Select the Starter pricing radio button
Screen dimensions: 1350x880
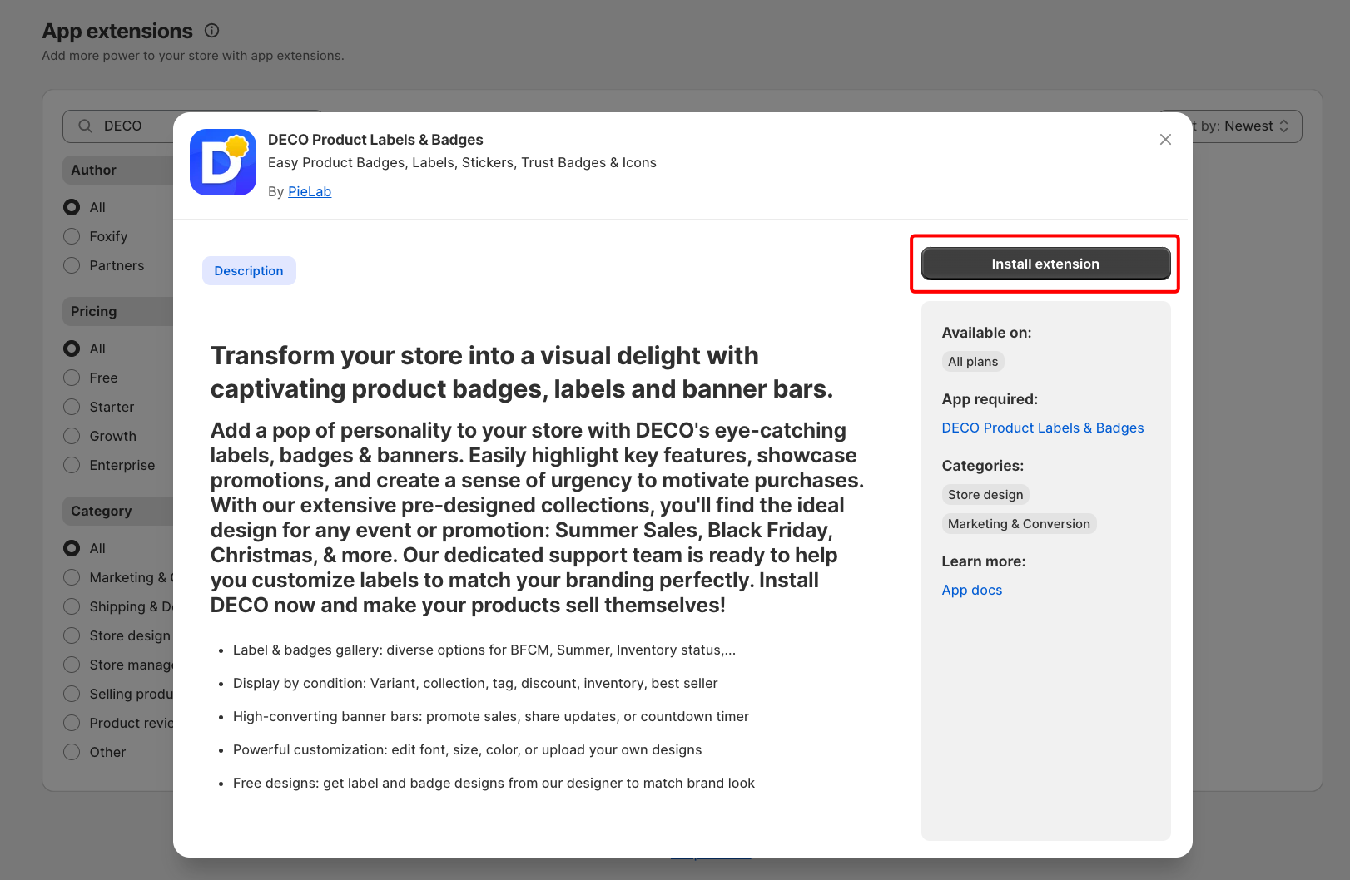click(x=72, y=407)
